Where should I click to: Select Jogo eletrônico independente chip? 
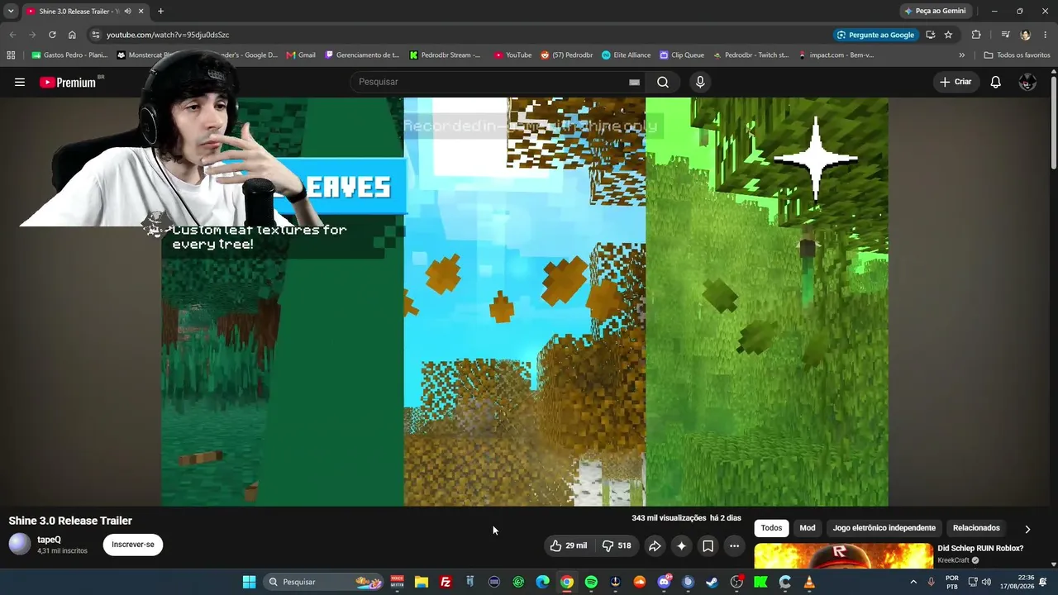coord(884,528)
